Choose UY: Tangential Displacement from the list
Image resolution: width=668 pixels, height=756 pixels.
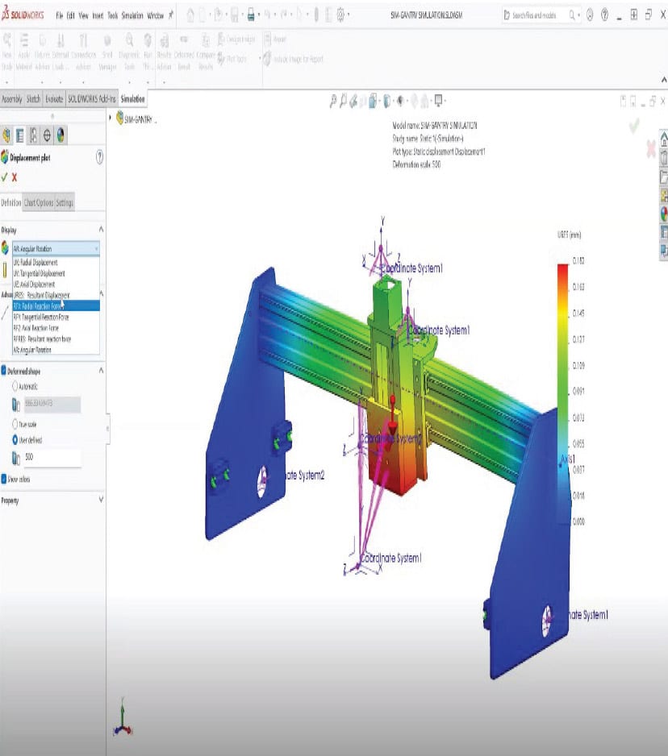(x=56, y=273)
